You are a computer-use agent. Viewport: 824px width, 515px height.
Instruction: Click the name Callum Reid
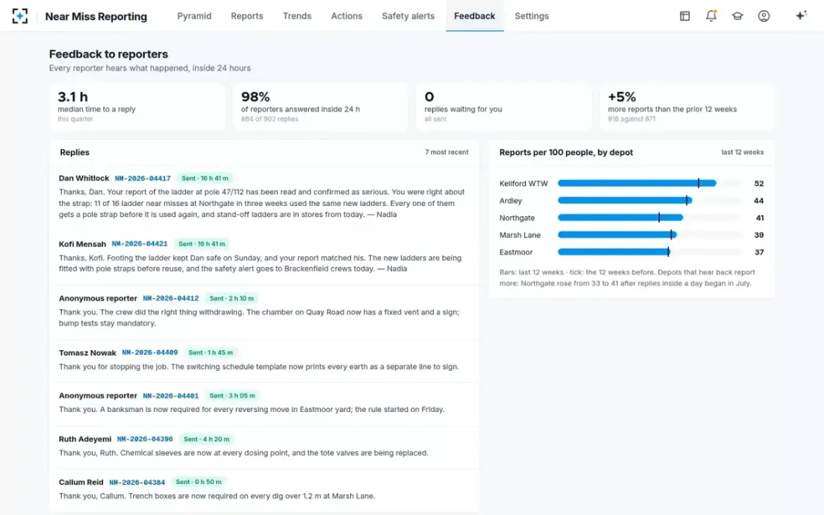[81, 482]
